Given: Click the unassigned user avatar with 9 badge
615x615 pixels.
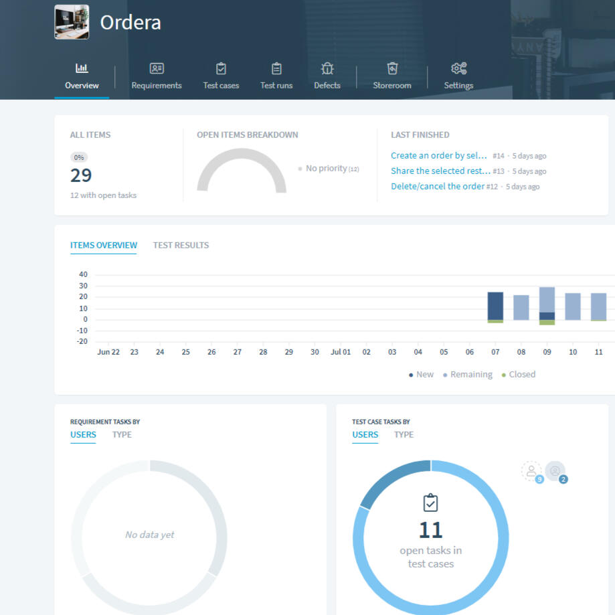Looking at the screenshot, I should [531, 471].
